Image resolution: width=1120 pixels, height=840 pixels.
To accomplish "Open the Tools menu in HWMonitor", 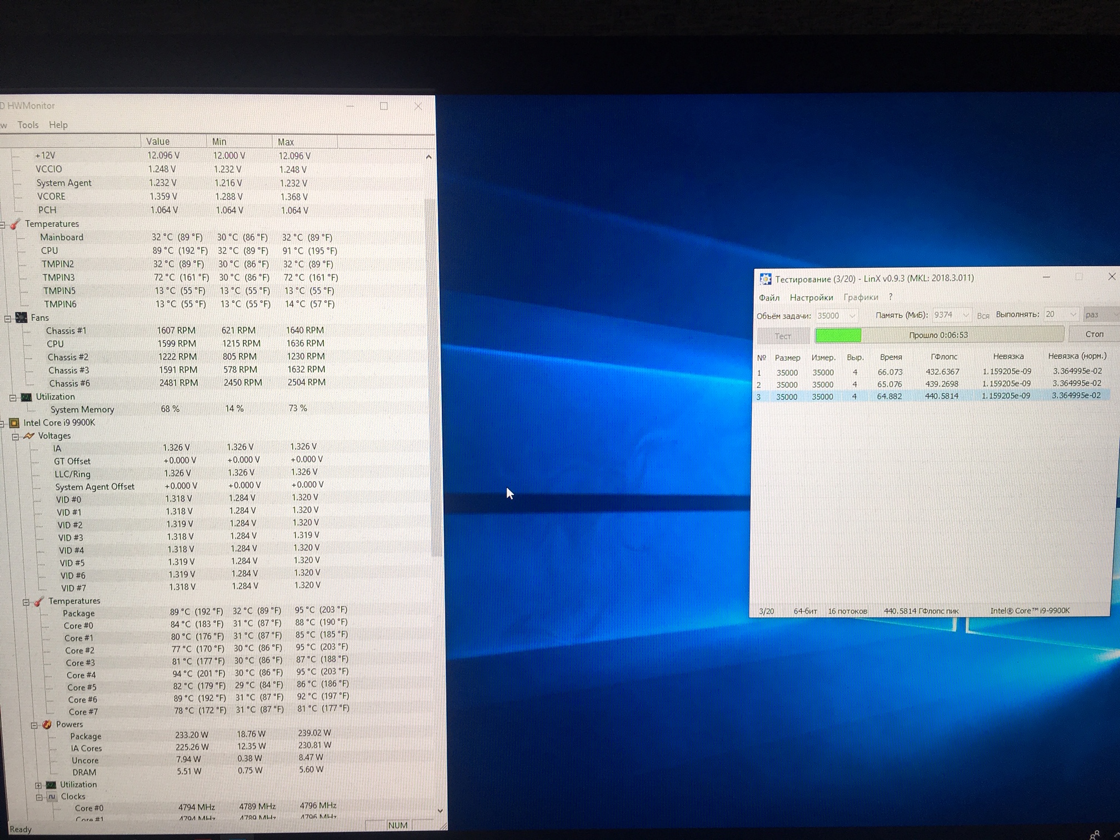I will point(28,125).
